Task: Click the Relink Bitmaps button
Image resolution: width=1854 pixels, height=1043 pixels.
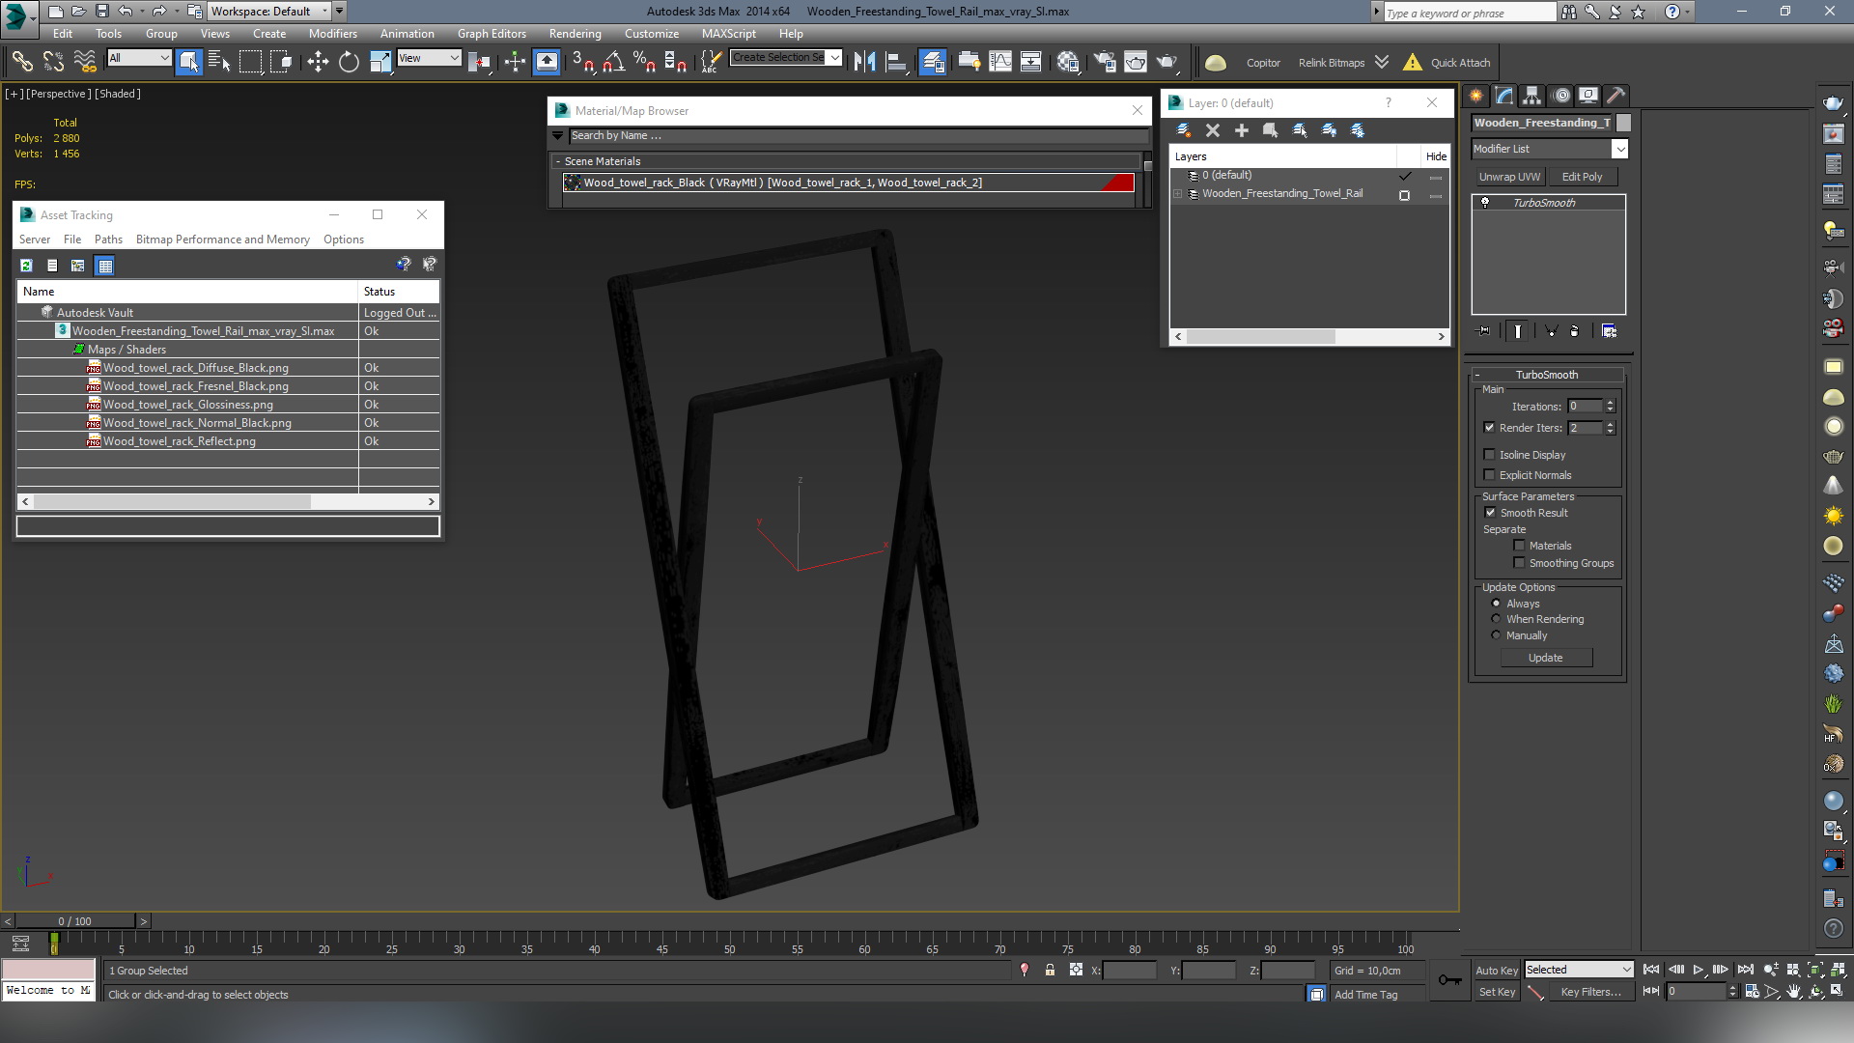Action: coord(1331,63)
